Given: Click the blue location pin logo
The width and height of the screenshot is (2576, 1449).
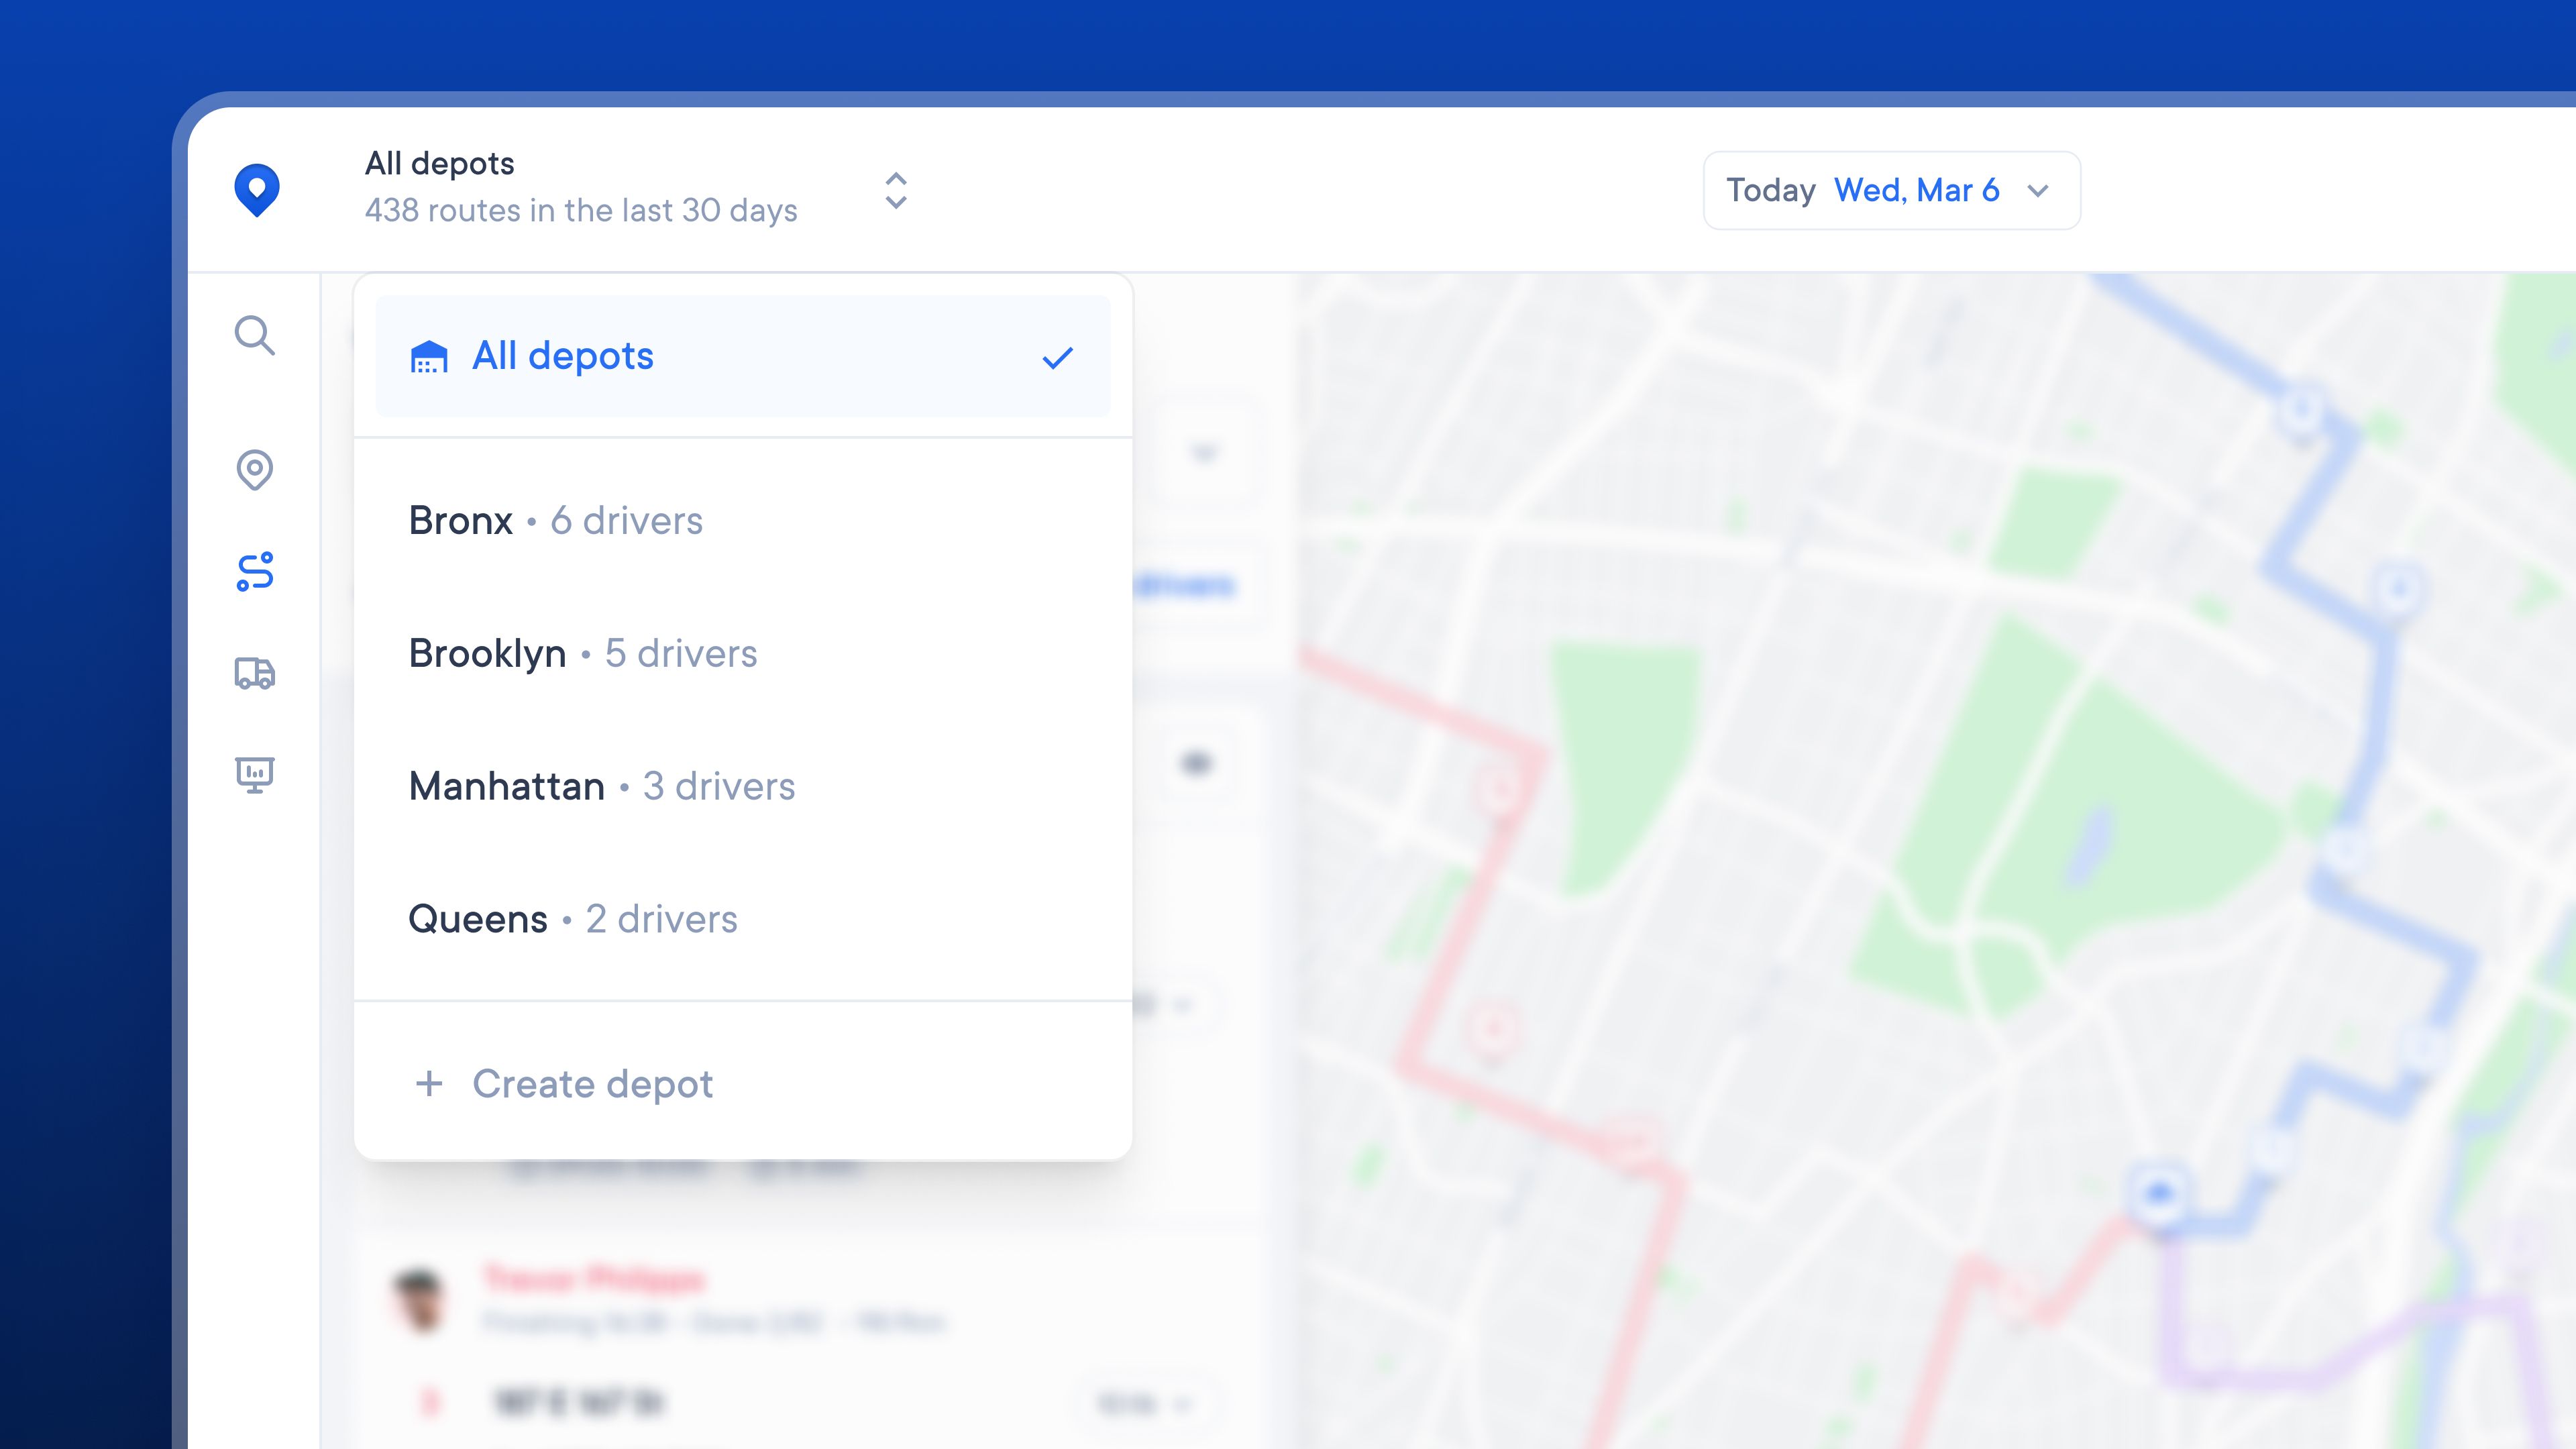Looking at the screenshot, I should pyautogui.click(x=256, y=189).
